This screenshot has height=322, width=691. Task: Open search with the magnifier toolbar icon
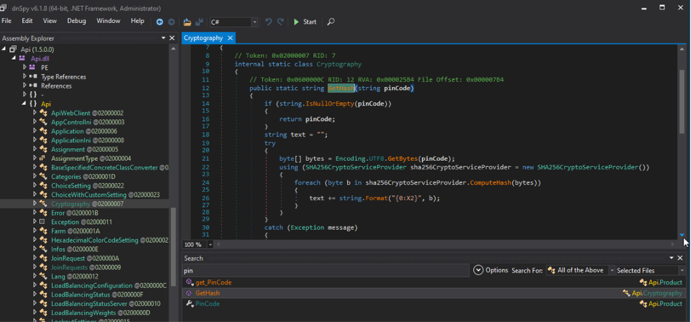[331, 22]
